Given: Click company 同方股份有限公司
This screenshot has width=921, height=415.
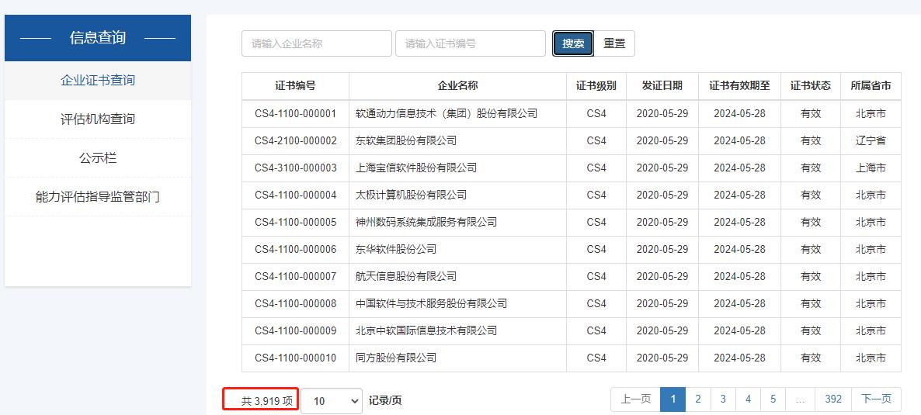Looking at the screenshot, I should pos(396,358).
